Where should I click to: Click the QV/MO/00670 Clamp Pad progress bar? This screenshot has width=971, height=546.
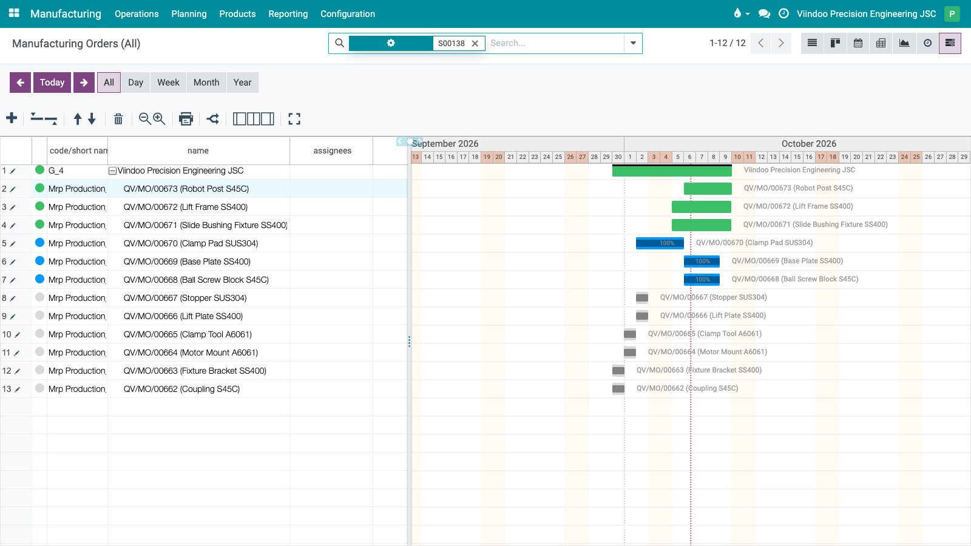click(x=660, y=243)
